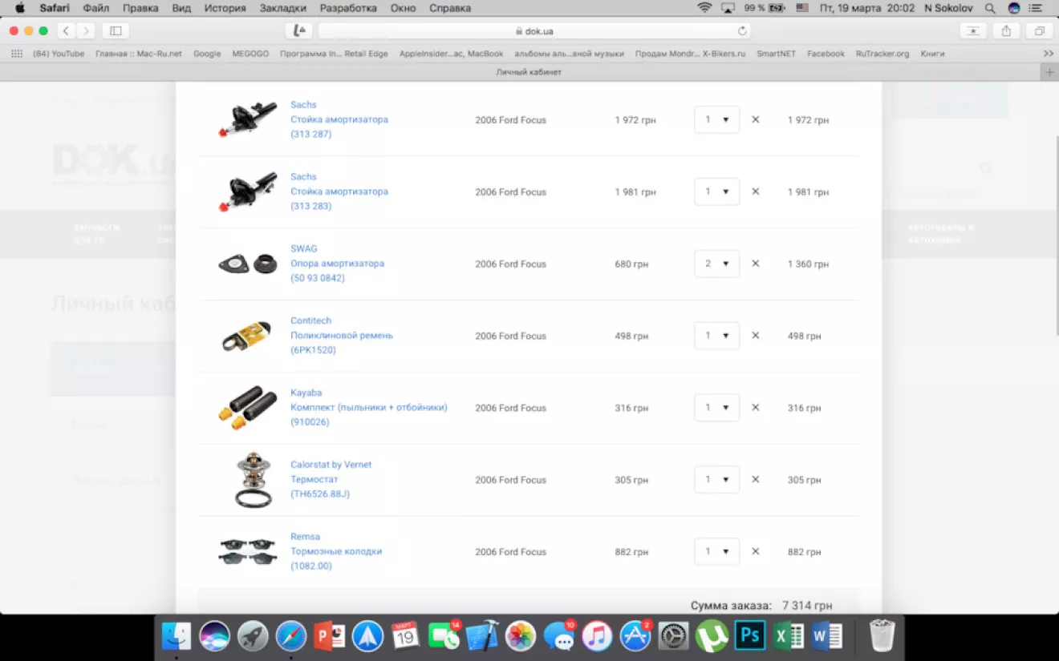Click the extension button left of address bar
The width and height of the screenshot is (1059, 661).
coord(299,31)
